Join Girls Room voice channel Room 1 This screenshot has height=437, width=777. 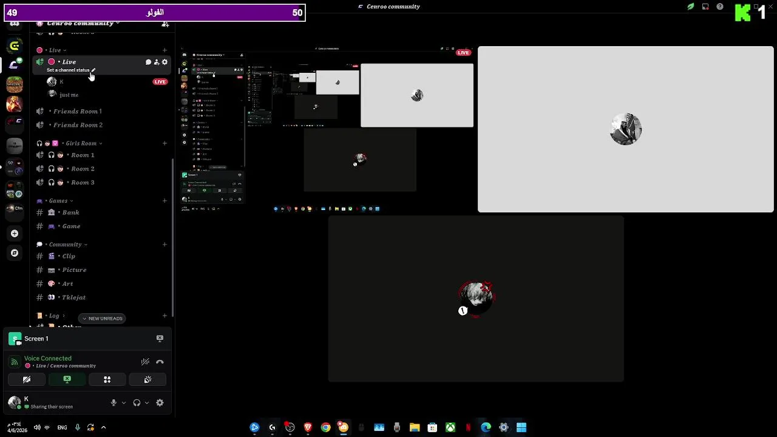click(103, 155)
